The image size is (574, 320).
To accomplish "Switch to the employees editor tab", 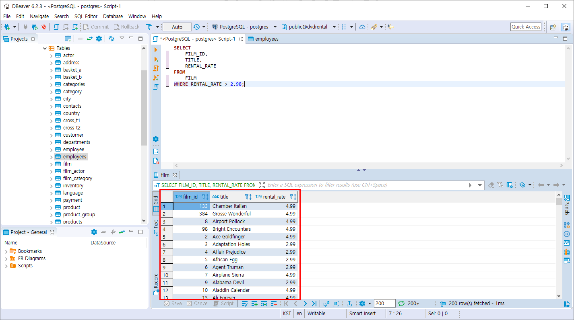I will pyautogui.click(x=263, y=39).
